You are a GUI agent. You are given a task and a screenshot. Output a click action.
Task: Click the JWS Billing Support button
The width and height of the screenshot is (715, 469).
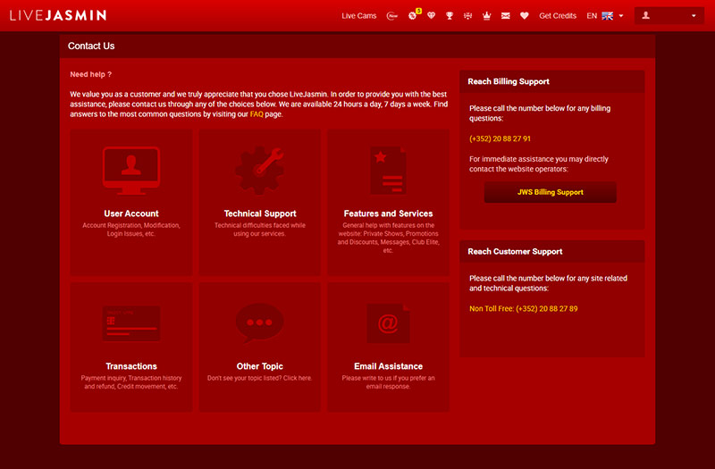[551, 192]
